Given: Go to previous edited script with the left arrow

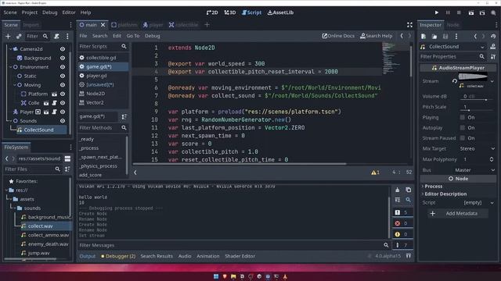Looking at the screenshot, I should 402,36.
